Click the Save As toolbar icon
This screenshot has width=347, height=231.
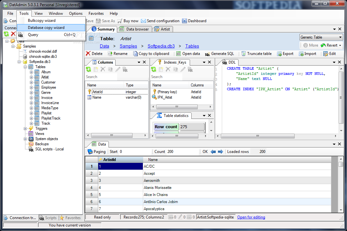pos(98,21)
